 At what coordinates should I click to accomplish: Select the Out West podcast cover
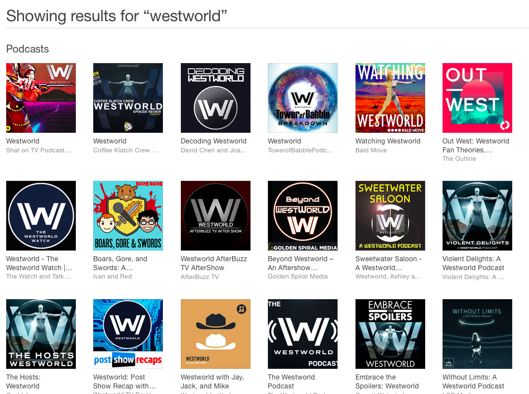tap(477, 98)
